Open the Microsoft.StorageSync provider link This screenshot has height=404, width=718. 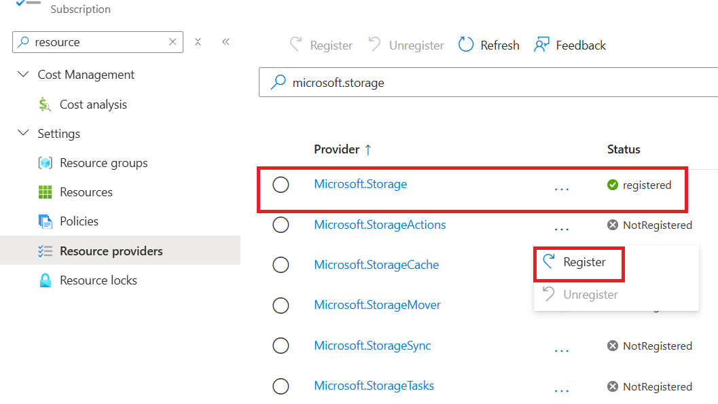(372, 346)
